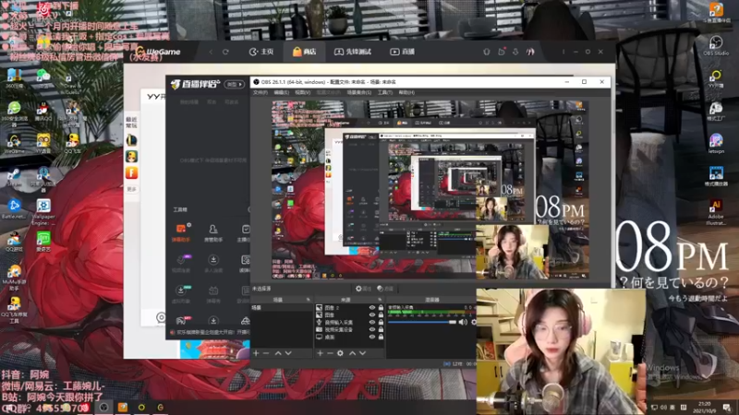Screen dimensions: 739x415
Task: Add a new scene in OBS scenes panel
Action: click(x=256, y=353)
